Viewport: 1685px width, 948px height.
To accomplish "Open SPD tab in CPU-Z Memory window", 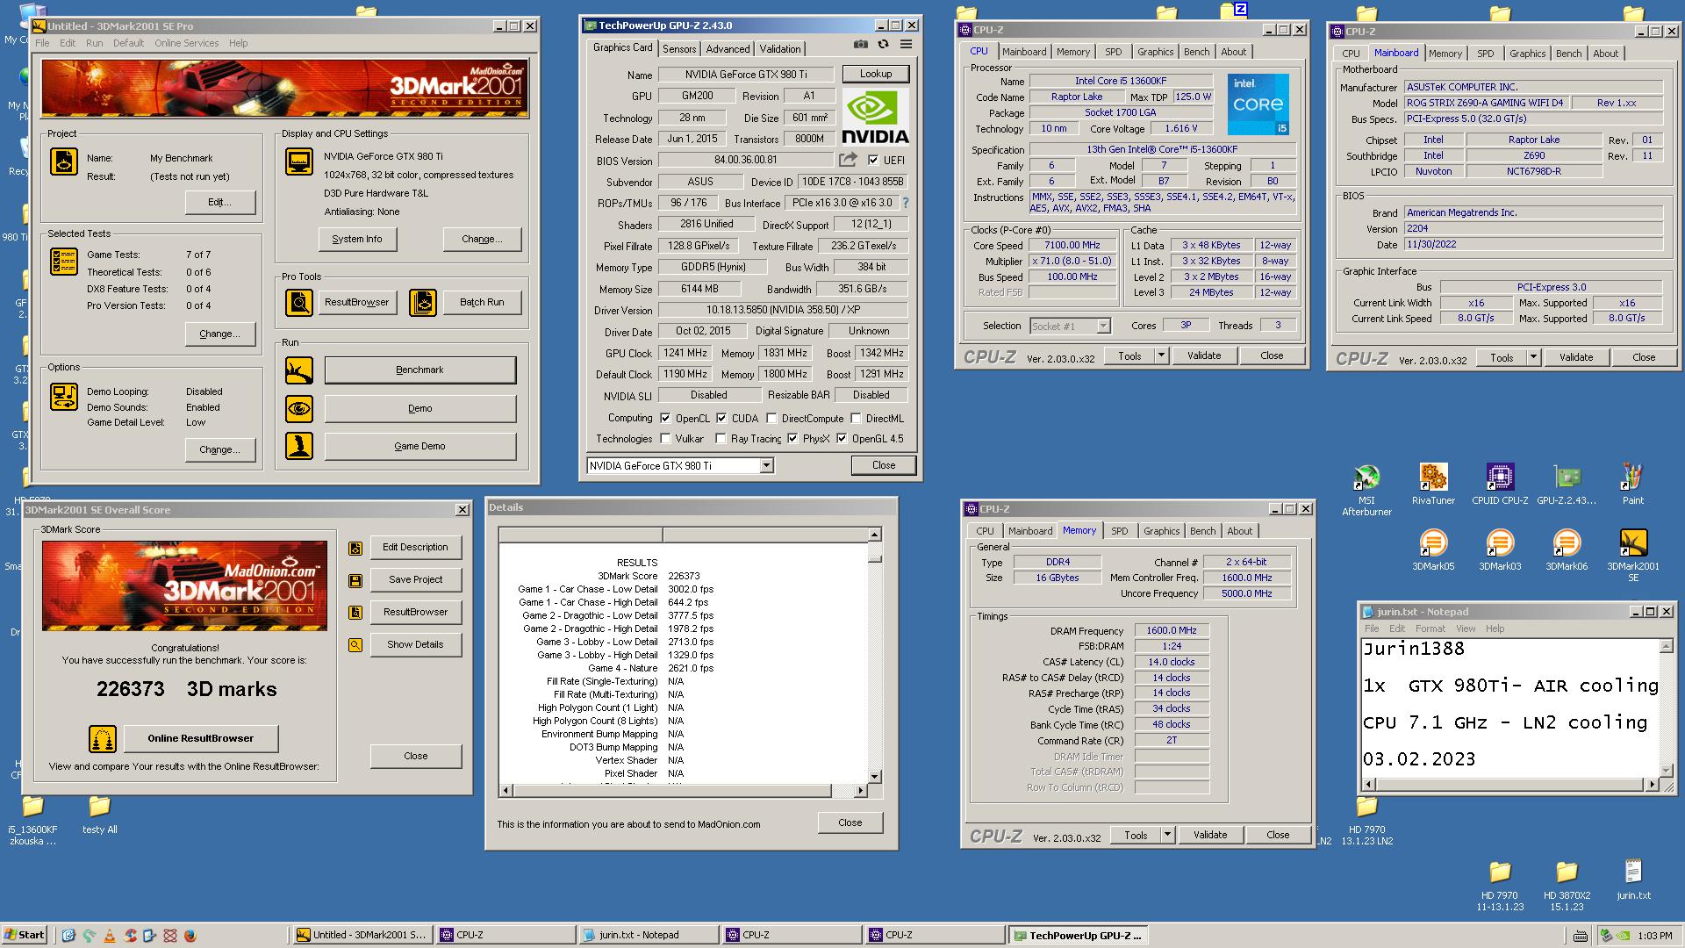I will 1120,531.
